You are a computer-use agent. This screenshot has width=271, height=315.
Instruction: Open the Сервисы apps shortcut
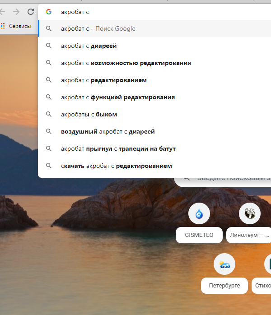point(16,26)
